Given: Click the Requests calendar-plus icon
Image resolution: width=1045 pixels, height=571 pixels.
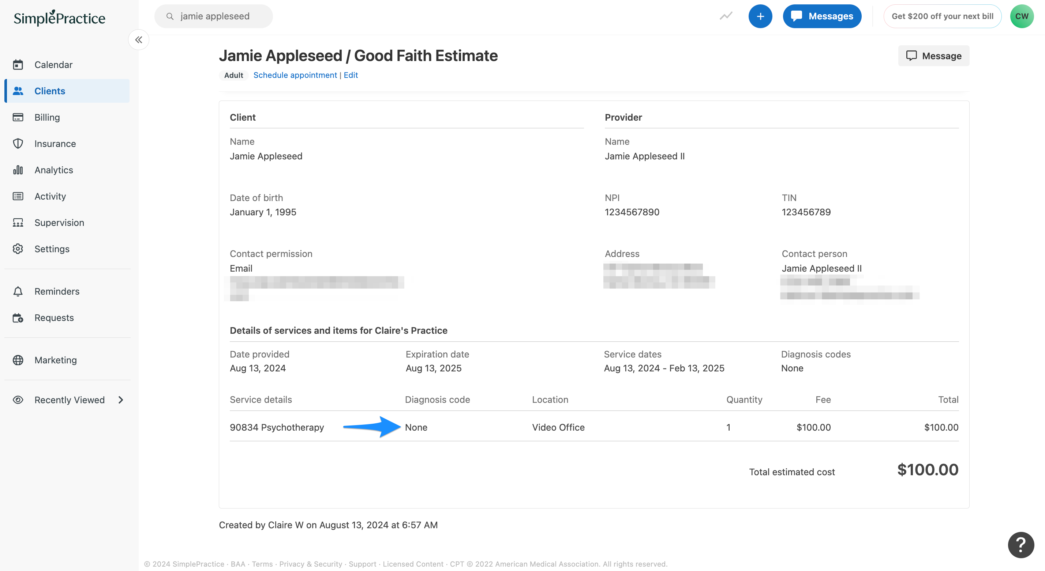Looking at the screenshot, I should click(x=18, y=318).
